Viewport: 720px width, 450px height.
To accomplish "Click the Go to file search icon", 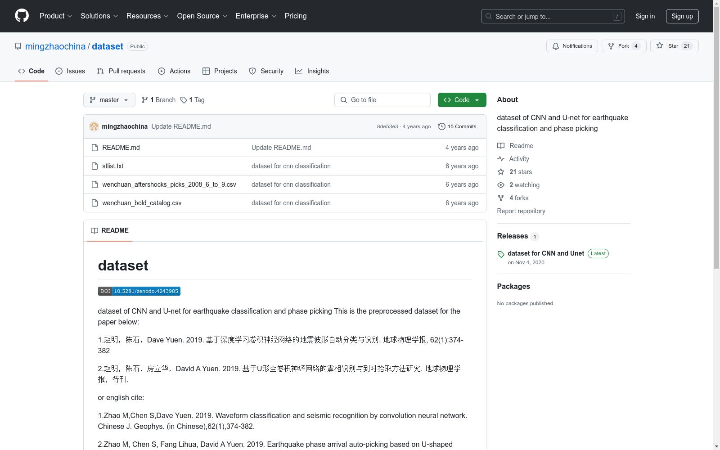I will coord(344,100).
